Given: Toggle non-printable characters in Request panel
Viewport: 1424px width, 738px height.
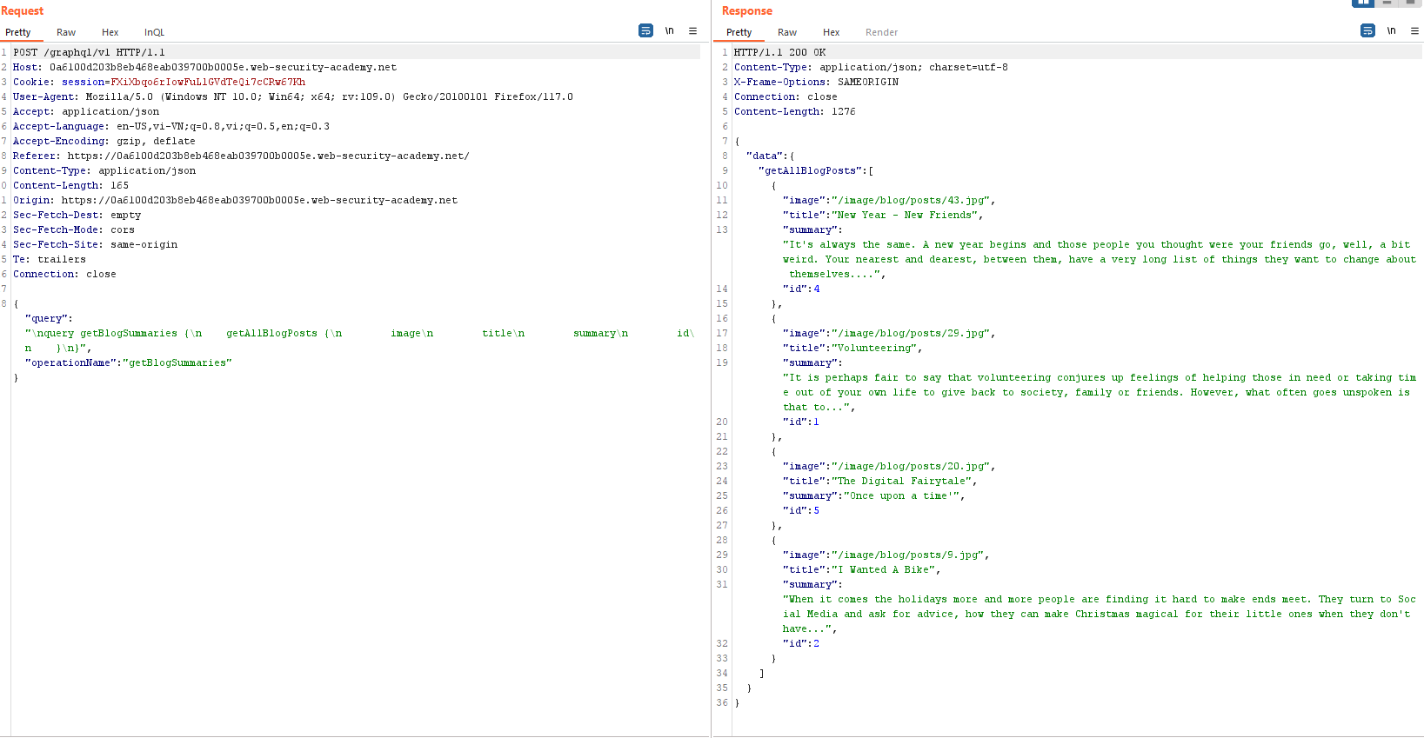Looking at the screenshot, I should pos(669,30).
